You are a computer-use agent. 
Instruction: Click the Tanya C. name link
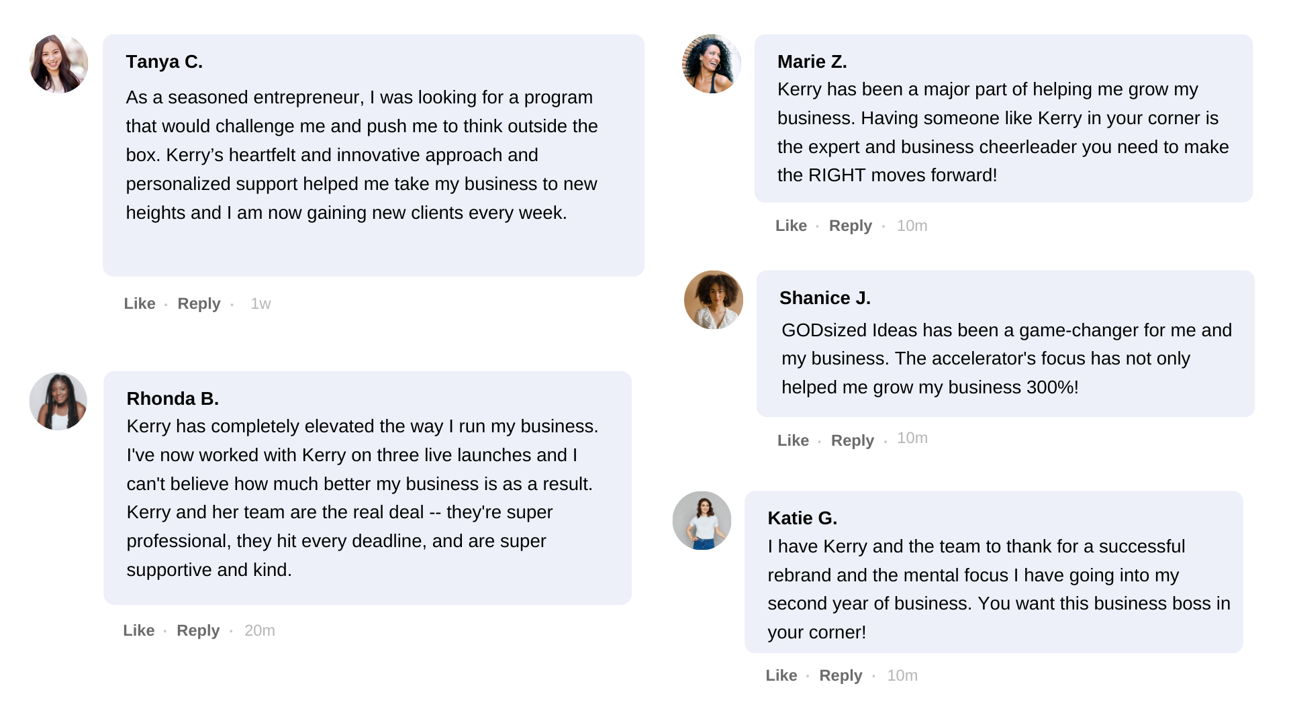pyautogui.click(x=164, y=62)
